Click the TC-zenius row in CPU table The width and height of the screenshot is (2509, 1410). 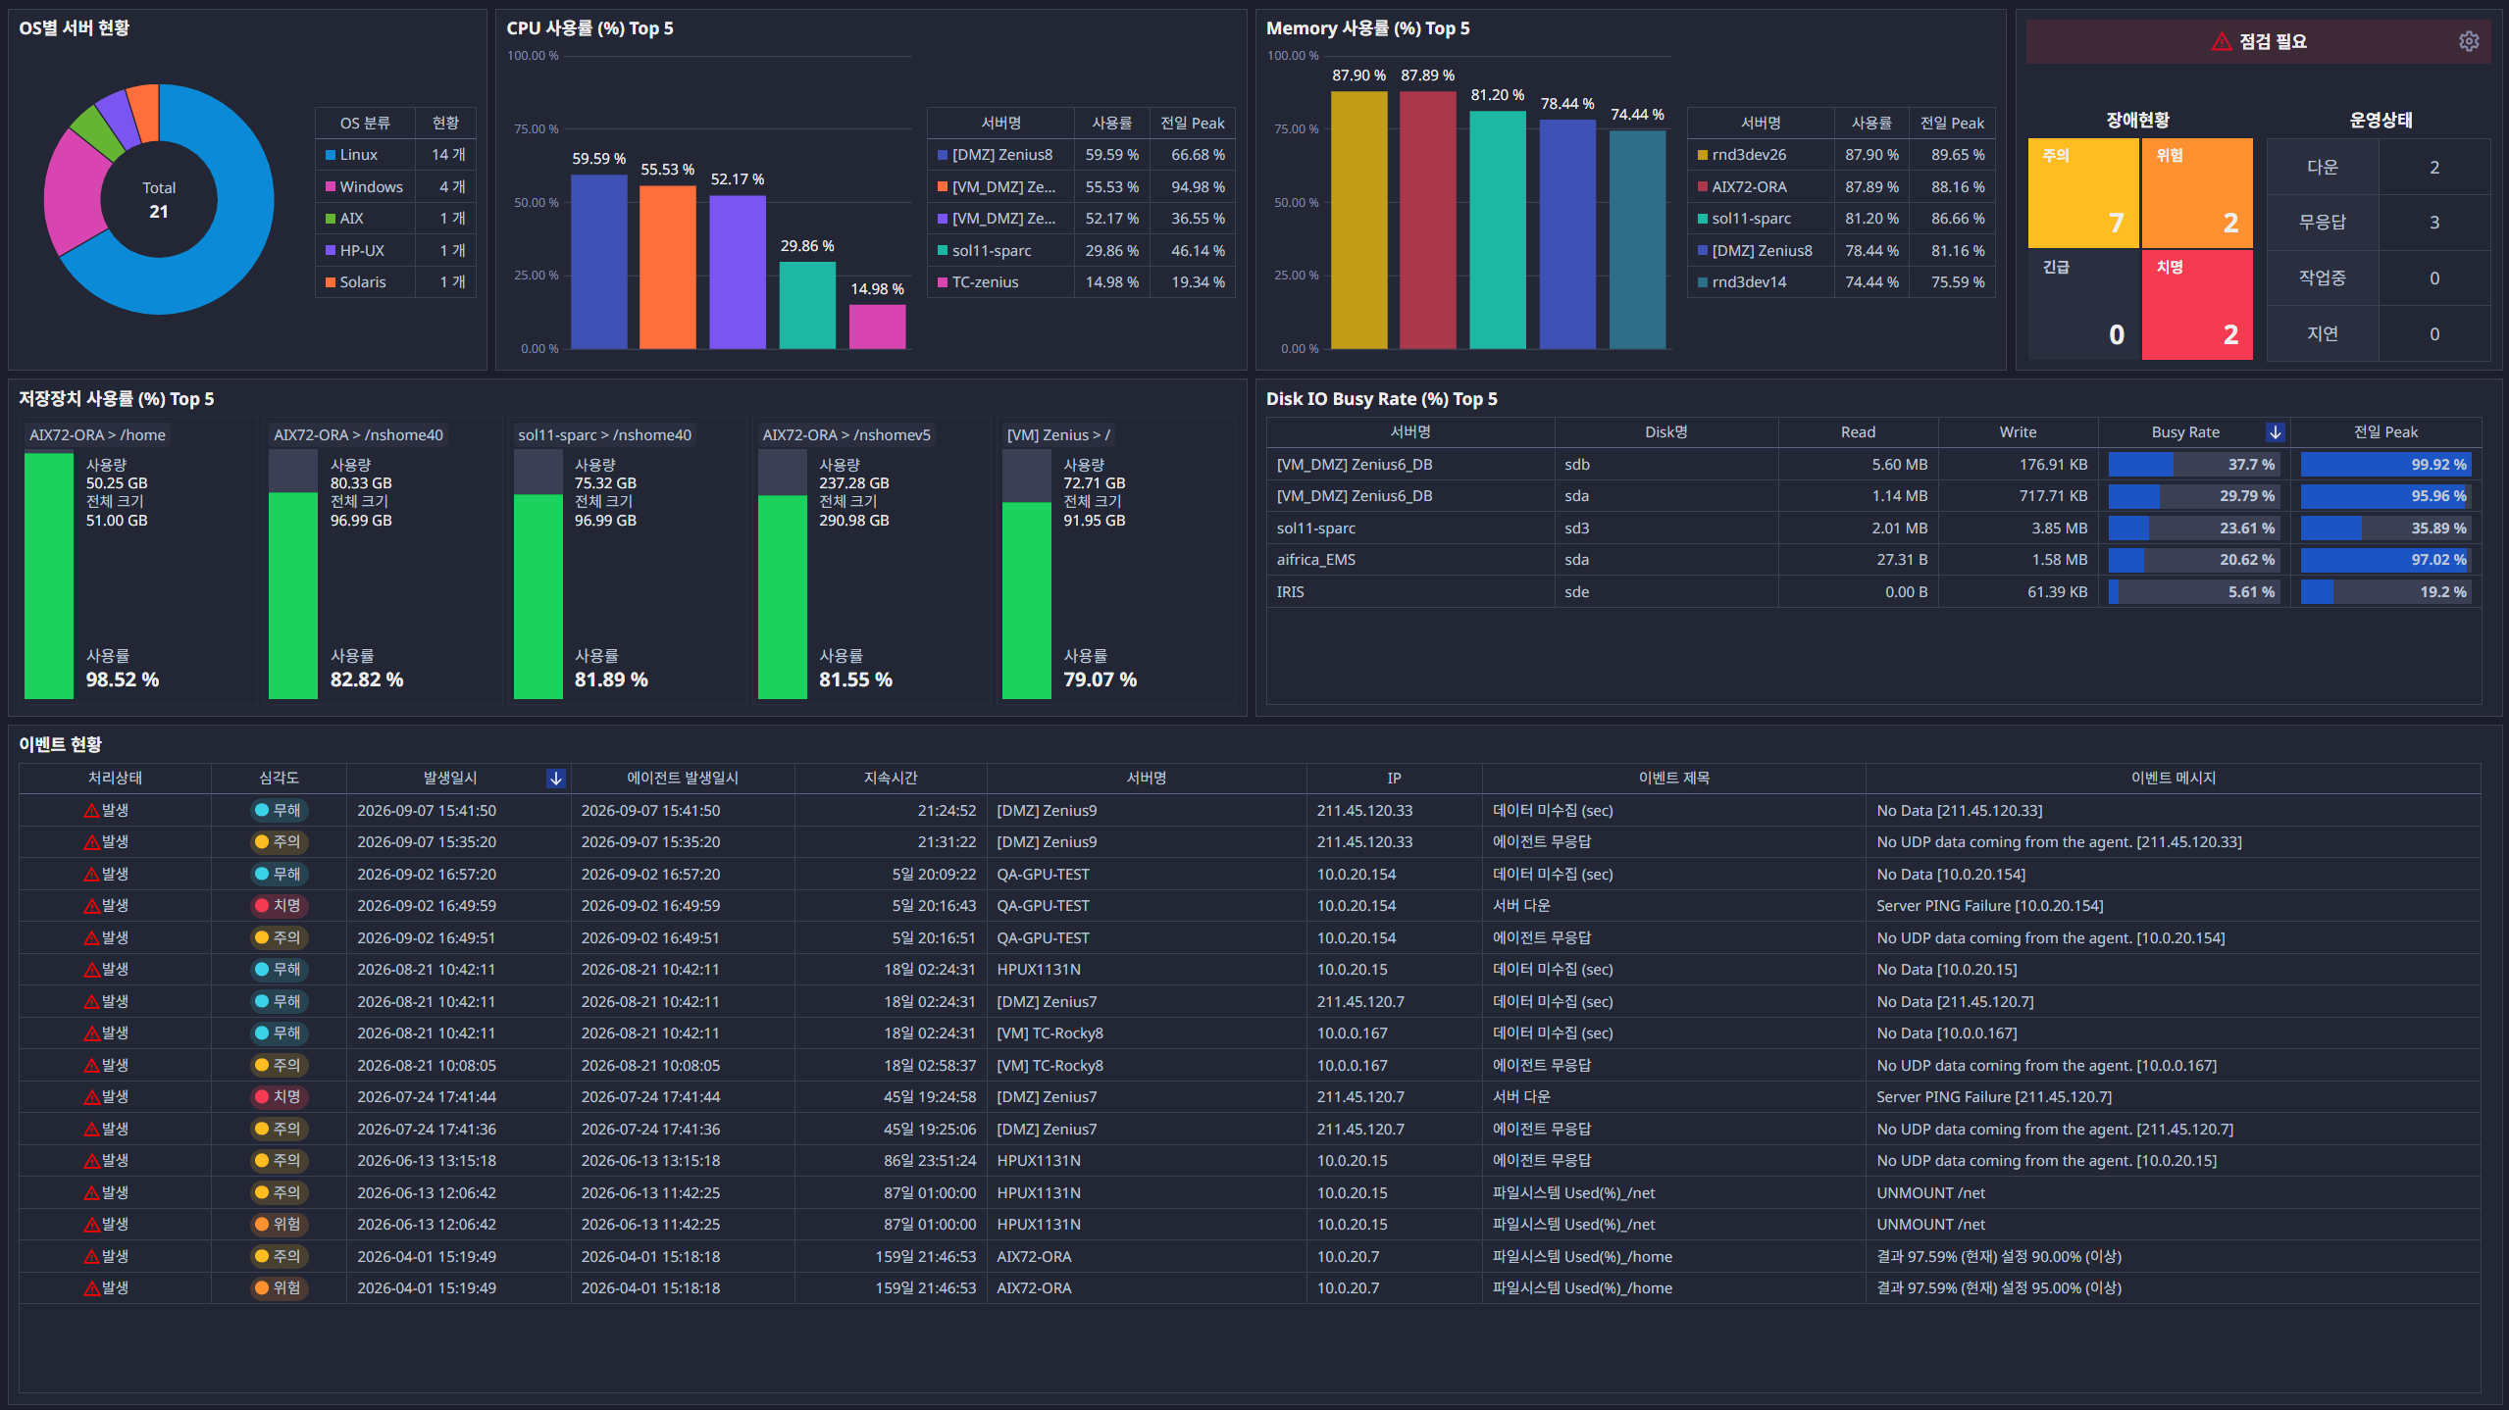point(1081,282)
